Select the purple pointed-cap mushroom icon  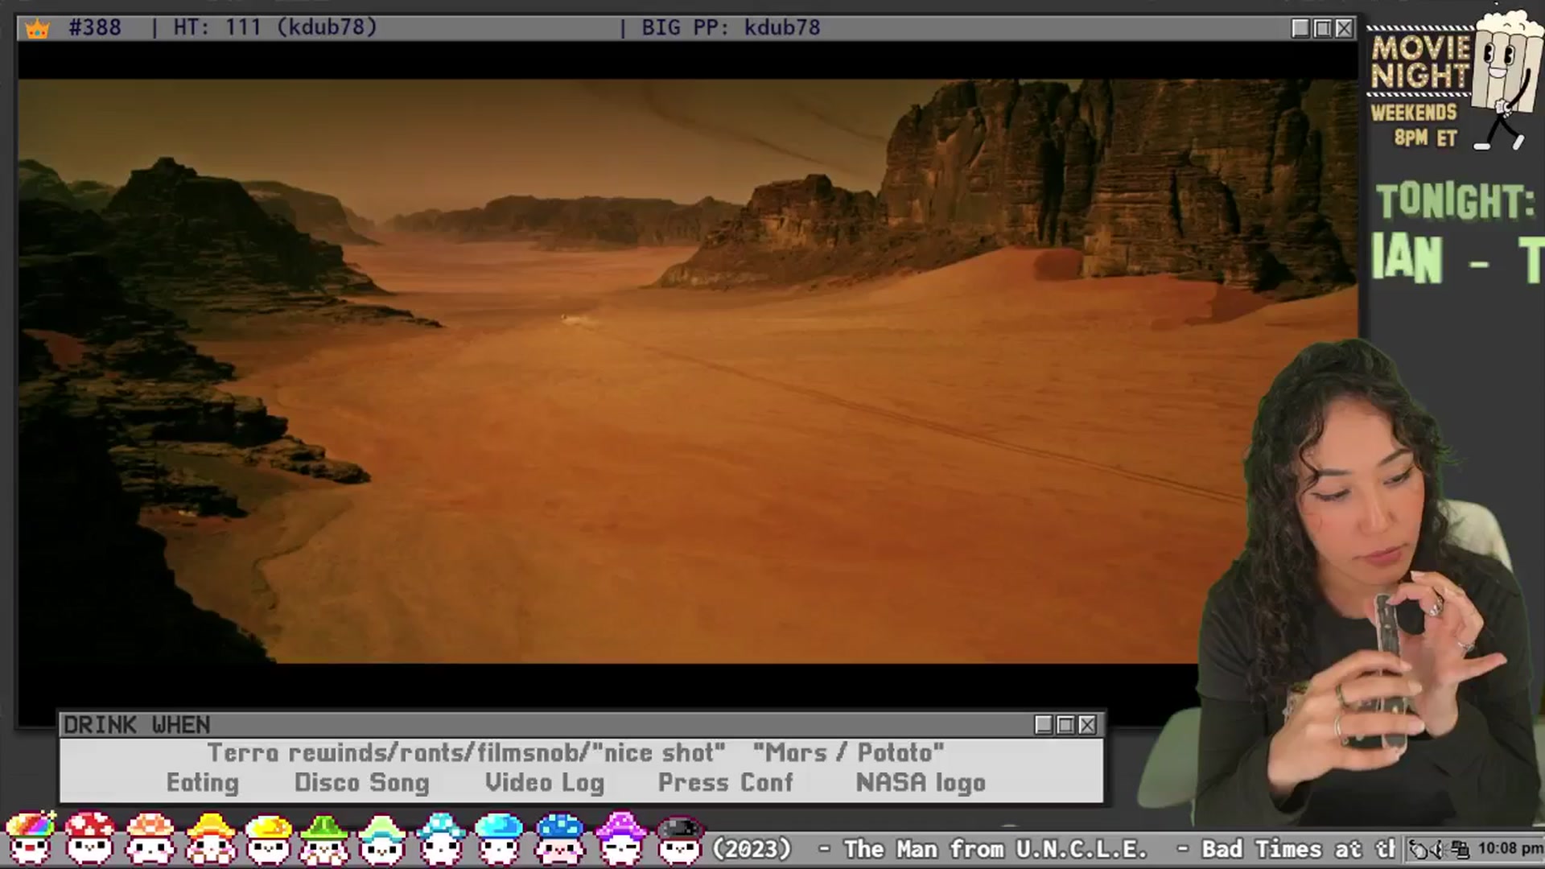pos(620,838)
